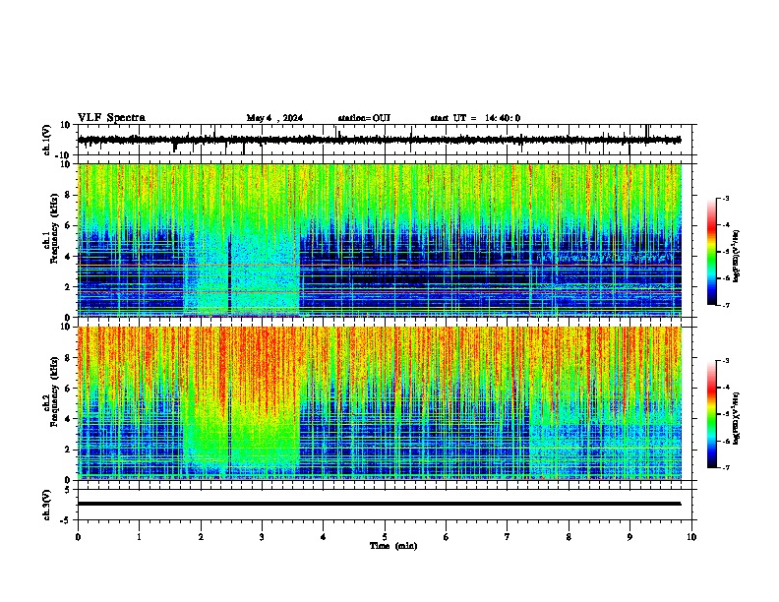This screenshot has width=779, height=602.
Task: Click time axis tick label "6"
Action: 447,537
